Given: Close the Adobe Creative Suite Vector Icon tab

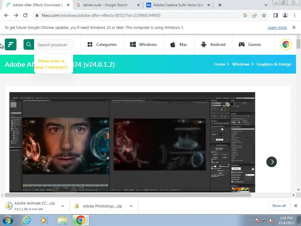Looking at the screenshot, I should [209, 5].
